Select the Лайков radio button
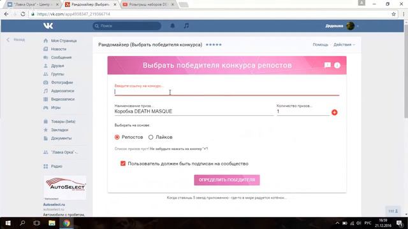The image size is (408, 229). [150, 137]
